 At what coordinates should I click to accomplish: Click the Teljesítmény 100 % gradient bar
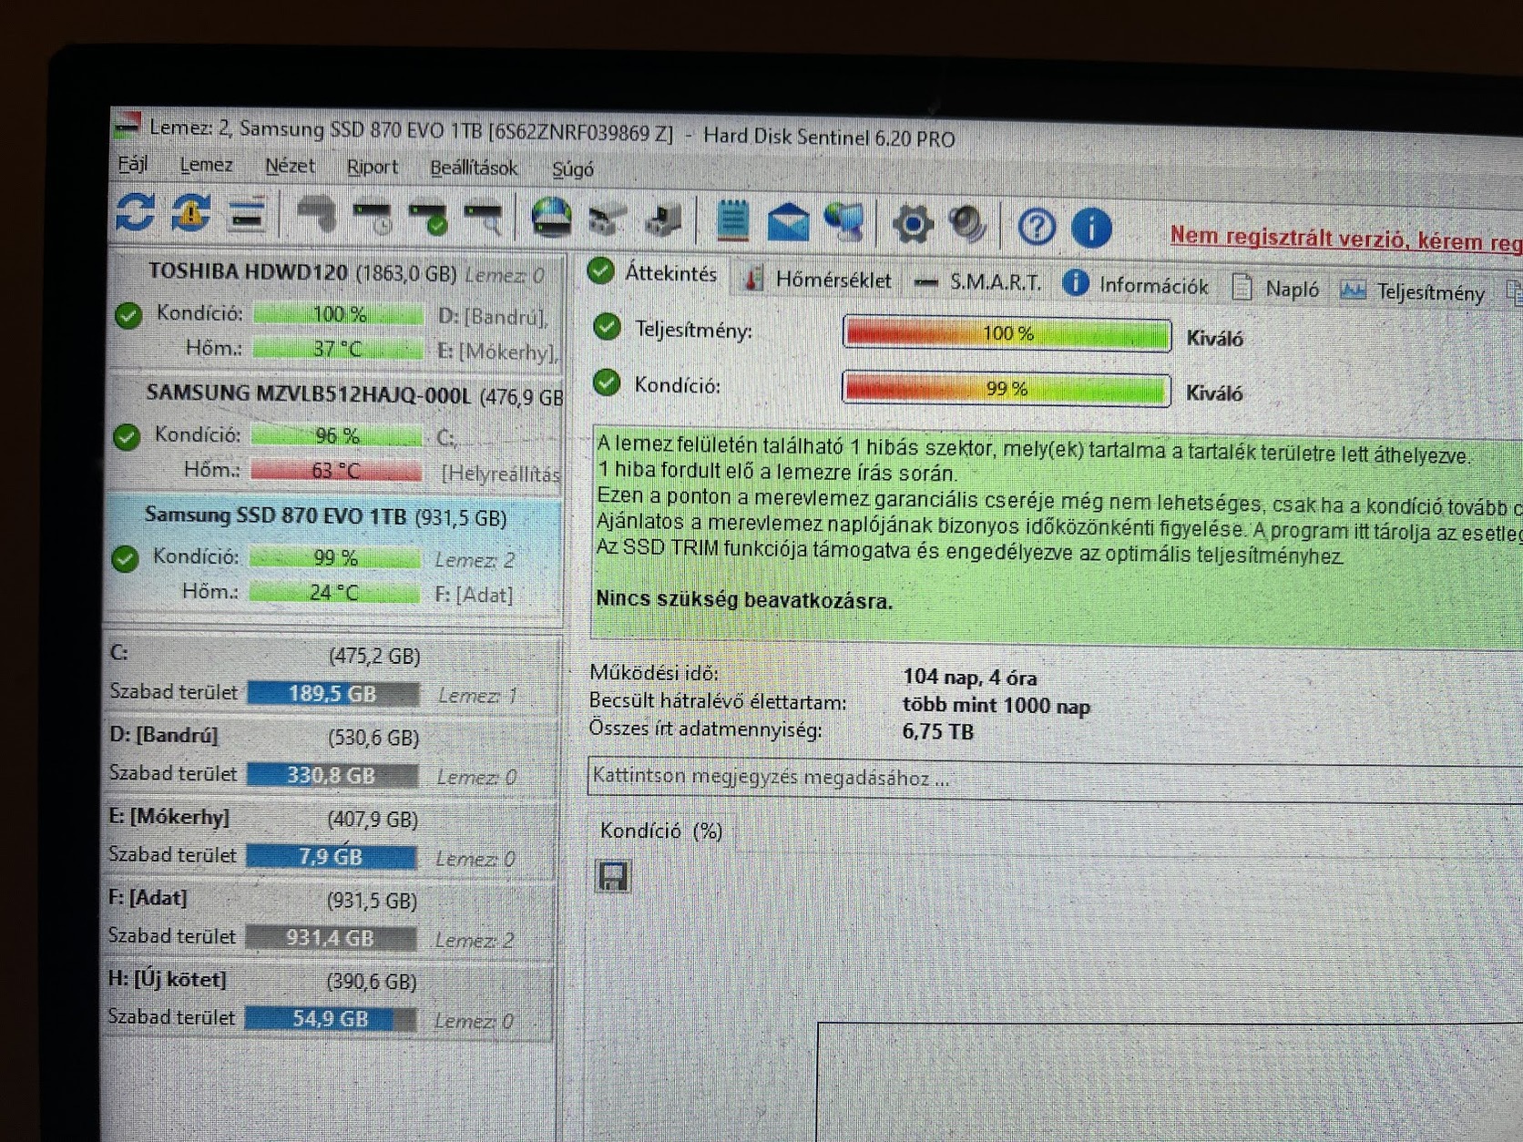point(1007,333)
